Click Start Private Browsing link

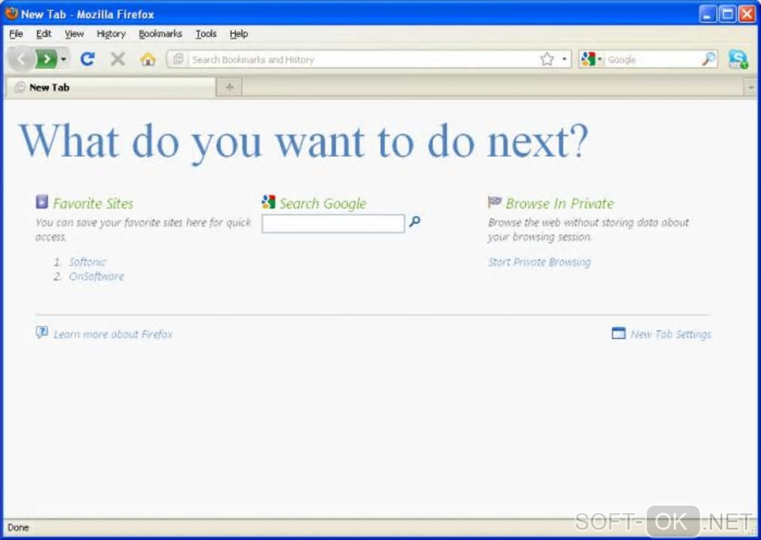(539, 262)
